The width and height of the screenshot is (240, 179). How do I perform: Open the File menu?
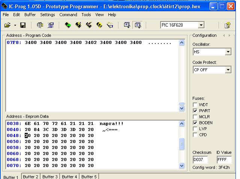click(x=6, y=15)
